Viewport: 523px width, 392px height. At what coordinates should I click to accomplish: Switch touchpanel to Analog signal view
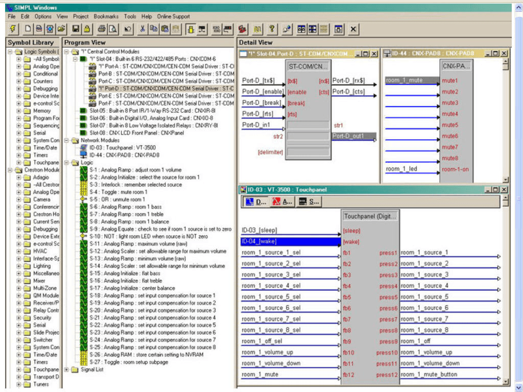[x=283, y=202]
